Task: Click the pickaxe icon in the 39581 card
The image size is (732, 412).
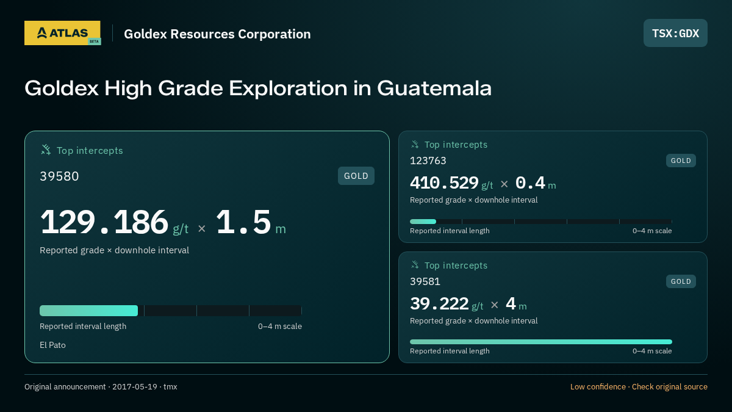Action: (x=415, y=266)
